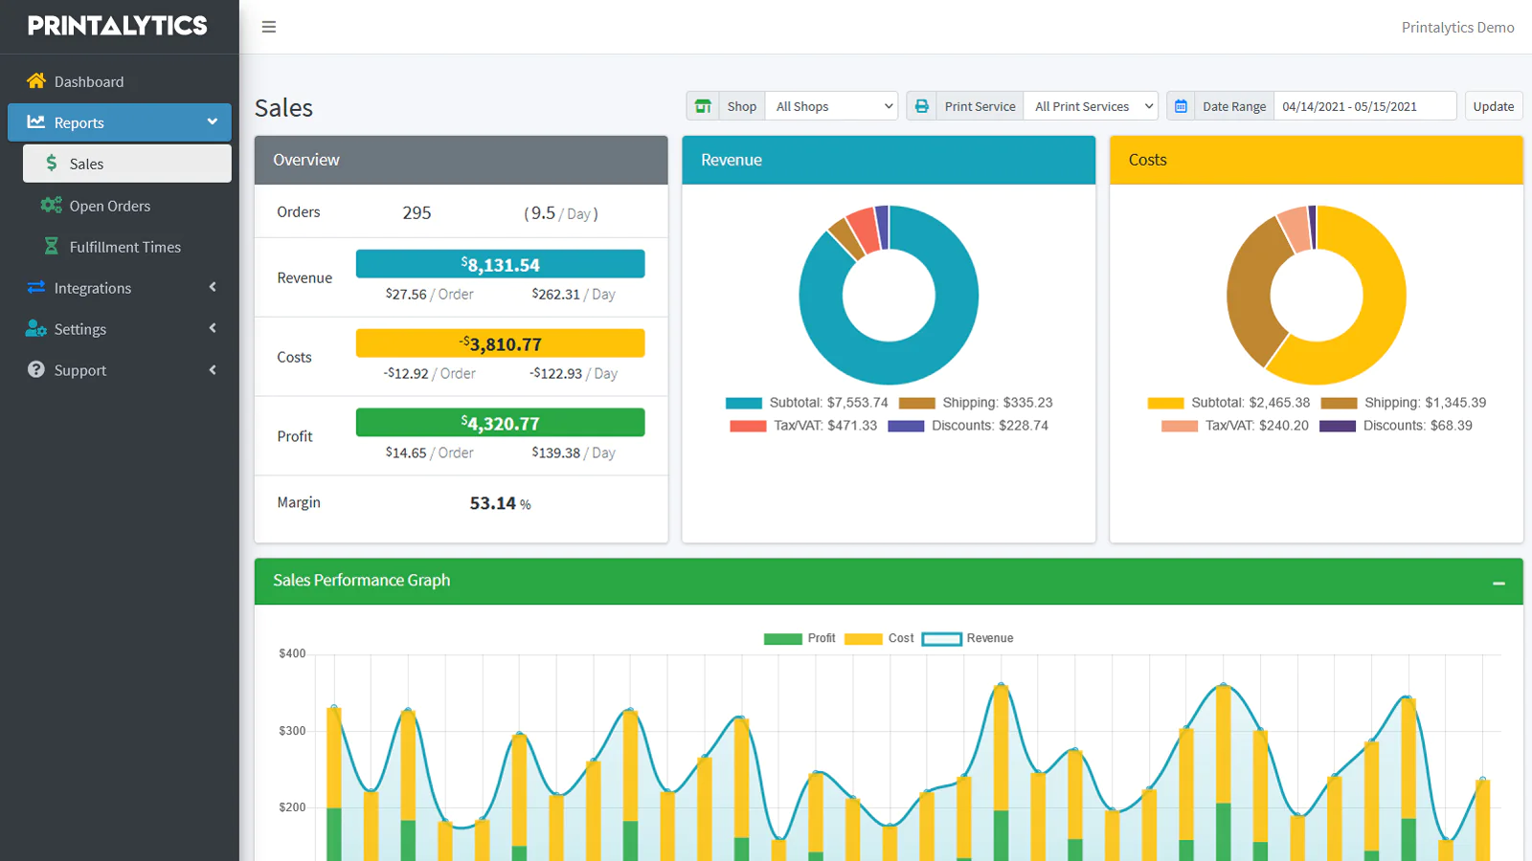
Task: Click the Date Range label
Action: (1234, 106)
